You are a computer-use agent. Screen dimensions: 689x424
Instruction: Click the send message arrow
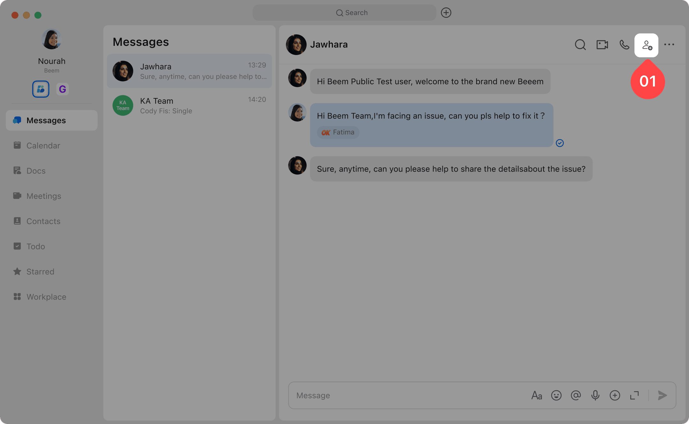tap(663, 395)
